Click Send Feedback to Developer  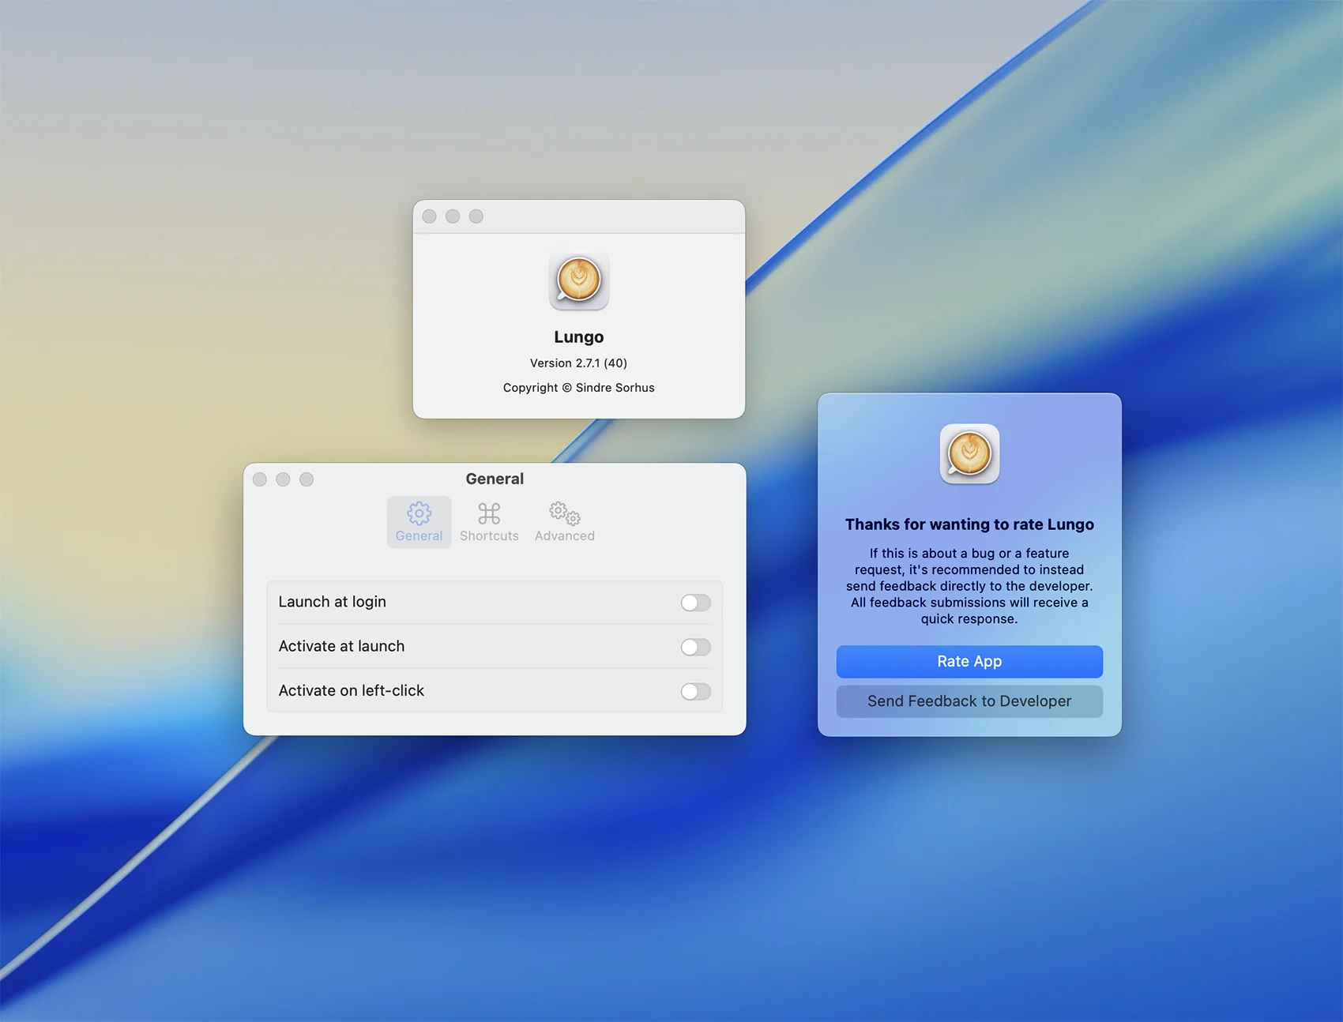pos(969,701)
